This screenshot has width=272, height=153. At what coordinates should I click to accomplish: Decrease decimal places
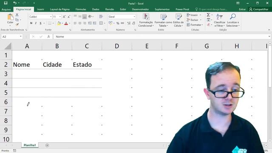pyautogui.click(x=133, y=23)
